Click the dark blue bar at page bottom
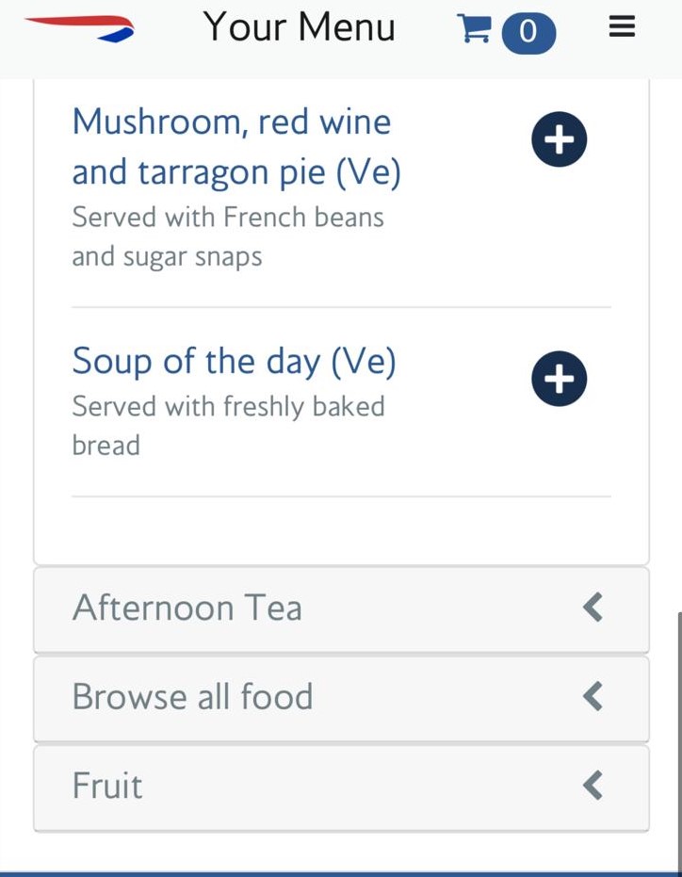 [341, 873]
